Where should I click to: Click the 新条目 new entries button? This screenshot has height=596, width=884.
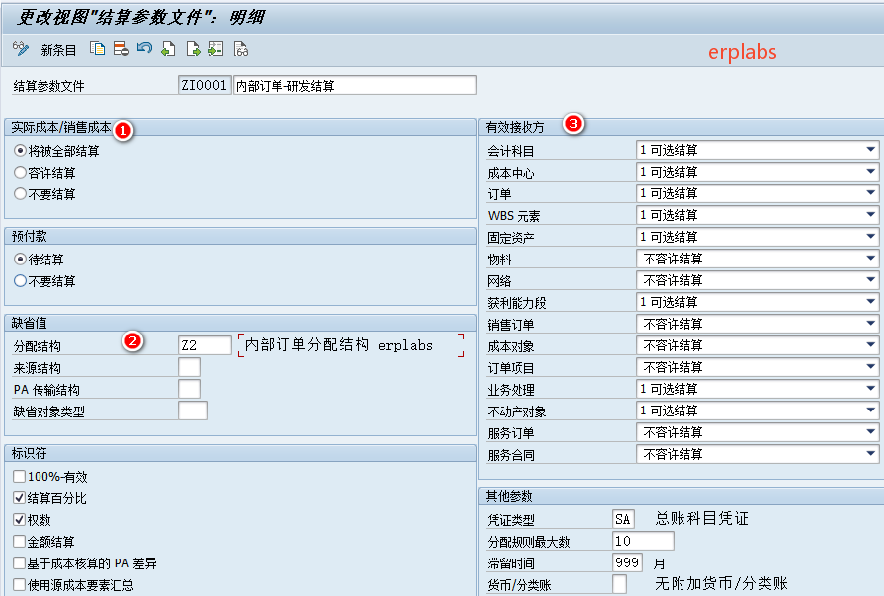coord(58,50)
